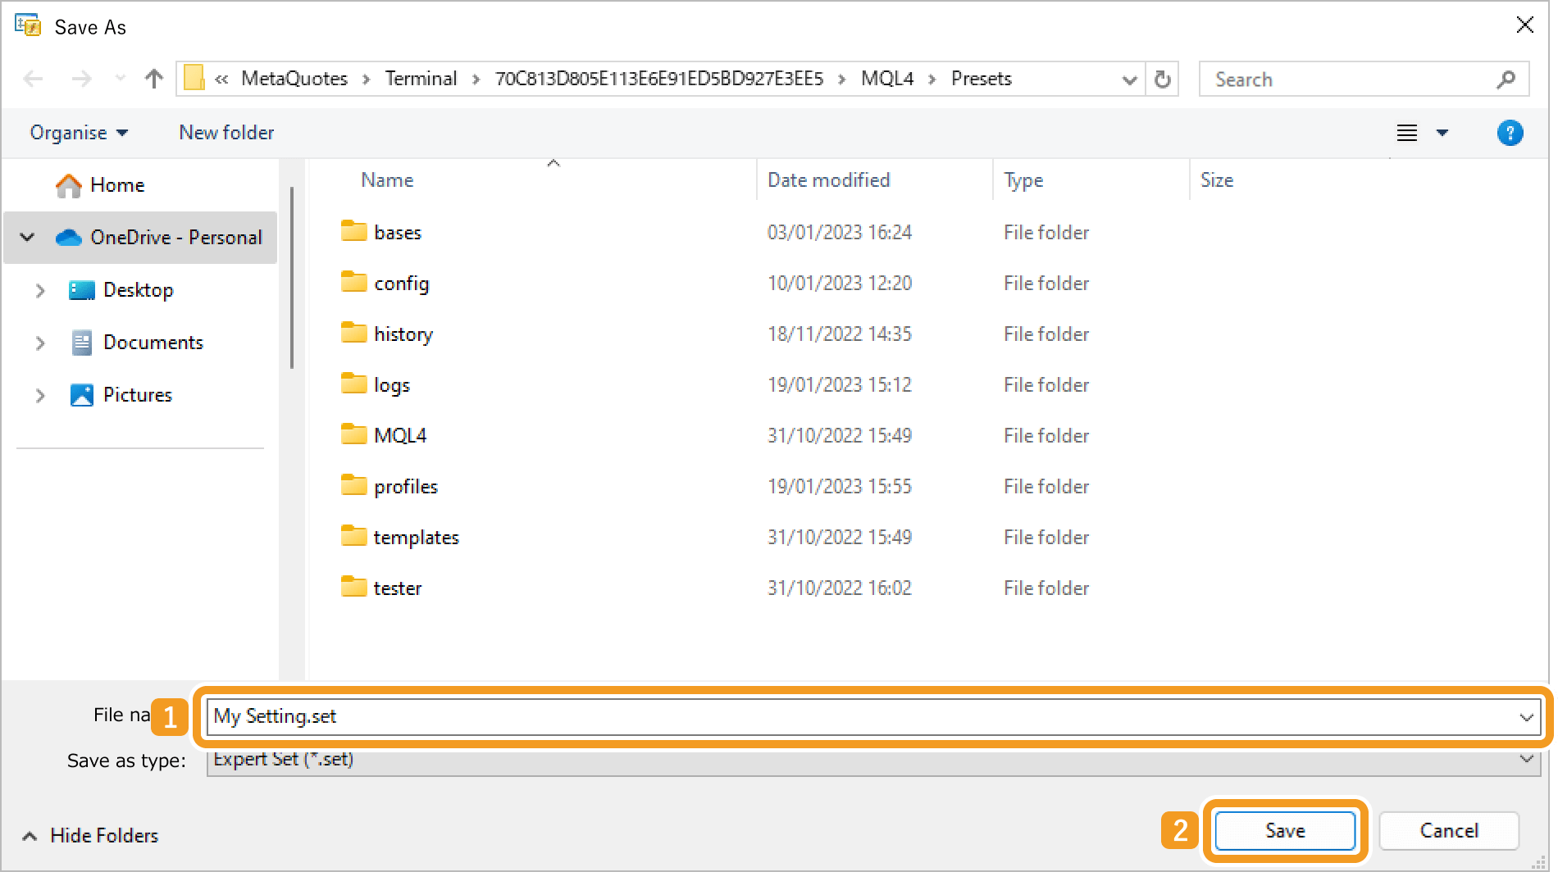This screenshot has height=872, width=1558.
Task: Collapse the OneDrive - Personal entry
Action: pos(27,237)
